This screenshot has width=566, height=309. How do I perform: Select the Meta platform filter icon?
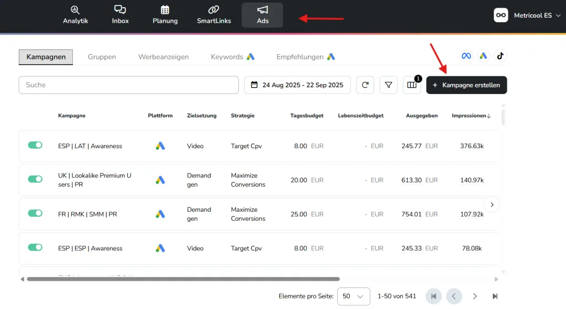[466, 56]
